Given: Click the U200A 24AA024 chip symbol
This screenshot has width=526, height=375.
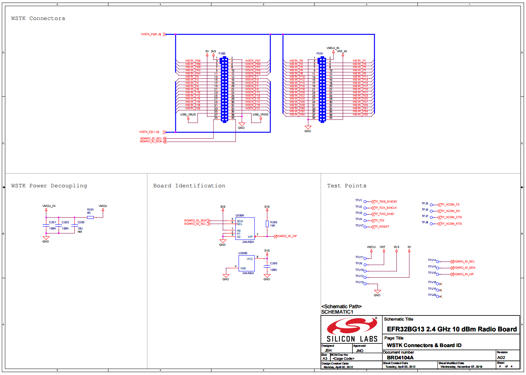Looking at the screenshot, I should tap(245, 228).
